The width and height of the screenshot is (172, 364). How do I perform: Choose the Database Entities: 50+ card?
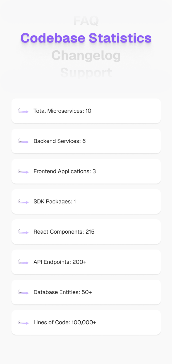click(x=86, y=292)
